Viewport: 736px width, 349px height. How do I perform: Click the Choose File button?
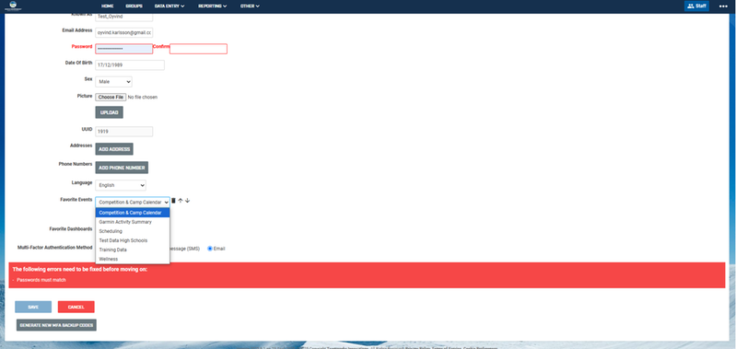pyautogui.click(x=111, y=97)
